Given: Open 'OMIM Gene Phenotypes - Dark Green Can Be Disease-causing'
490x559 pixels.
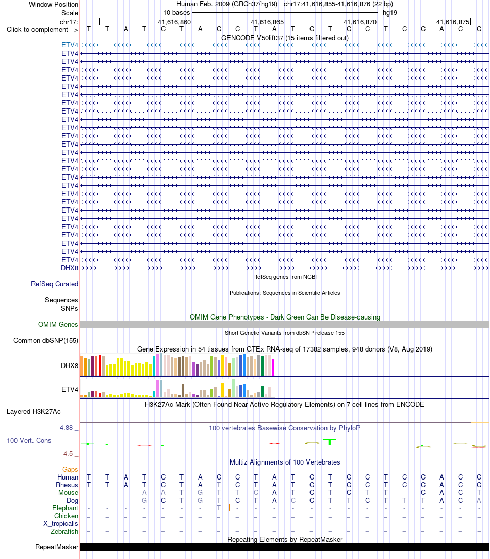Looking at the screenshot, I should pyautogui.click(x=285, y=317).
